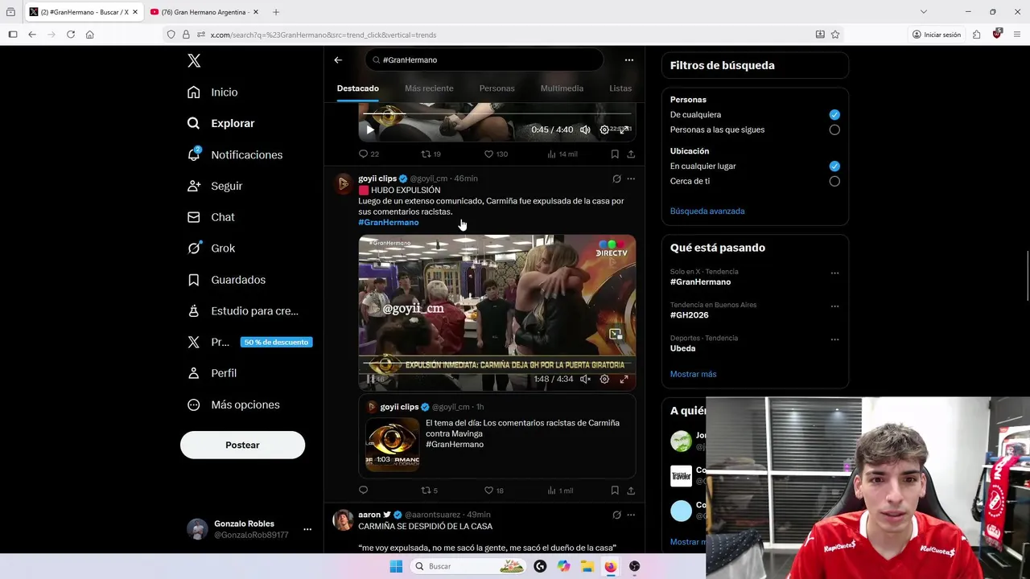Open settings gear on expulsion video

pos(604,380)
